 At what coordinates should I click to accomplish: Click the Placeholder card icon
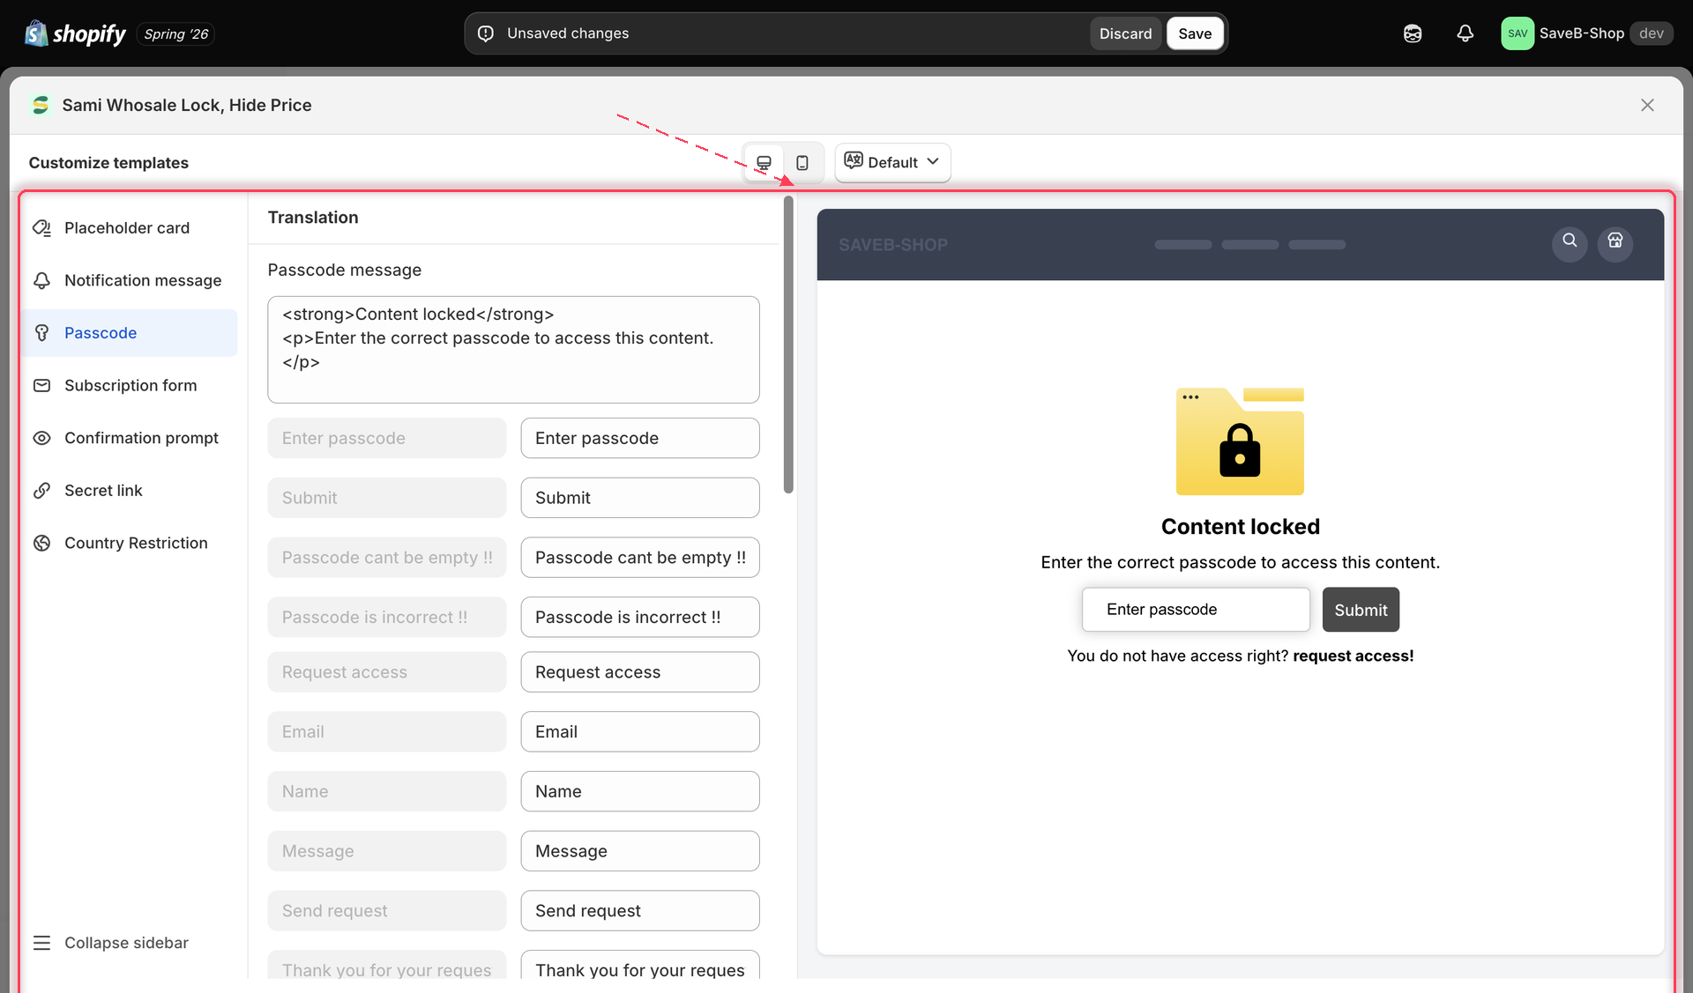click(x=41, y=228)
